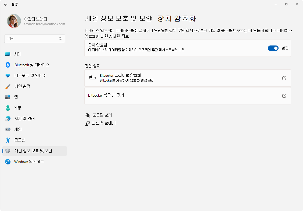Viewport: 303px width, 211px height.
Task: Click the 도움말 보기 help icon
Action: click(88, 115)
